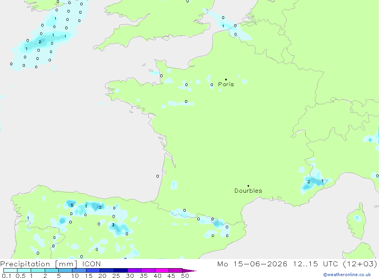Viewport: 379px width, 278px height.
Task: Click the Precipitation [mm] ICON title
Action: (50, 264)
